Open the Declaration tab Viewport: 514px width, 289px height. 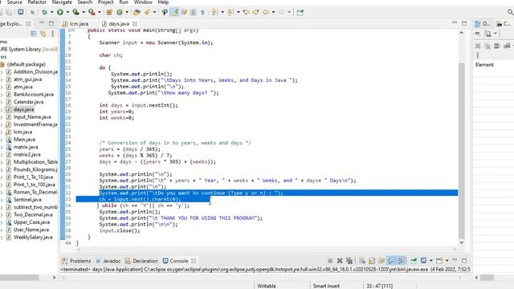(141, 261)
